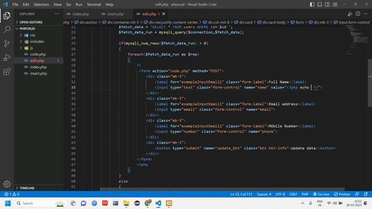Open the Run and Debug view

(6, 57)
